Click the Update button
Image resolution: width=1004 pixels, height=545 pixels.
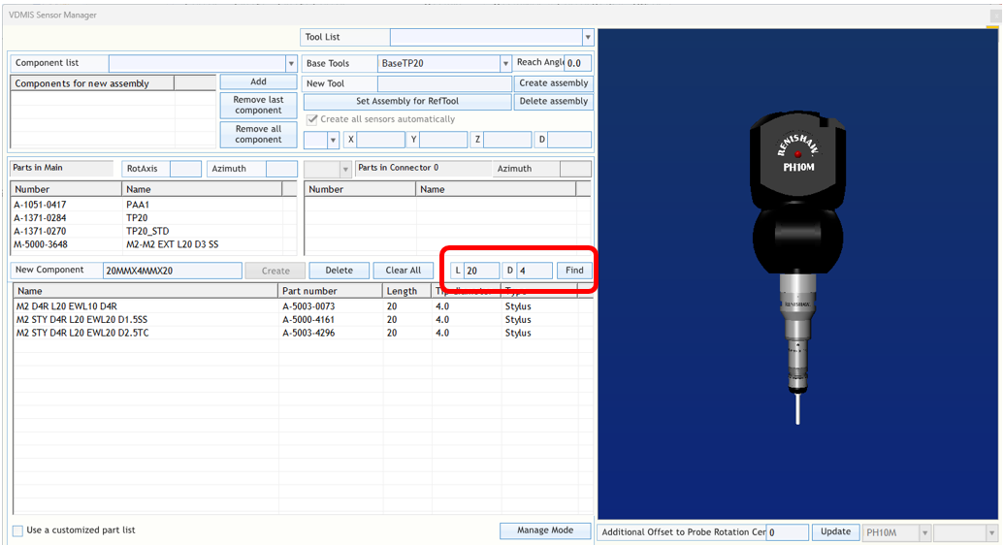[x=835, y=532]
